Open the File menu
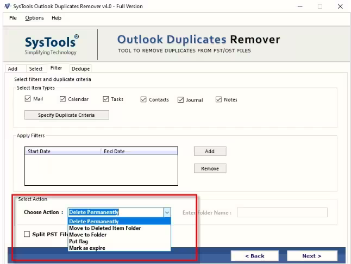This screenshot has width=351, height=264. pyautogui.click(x=13, y=18)
